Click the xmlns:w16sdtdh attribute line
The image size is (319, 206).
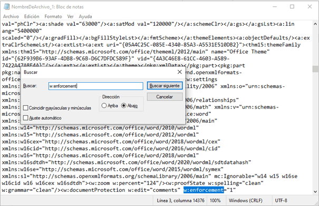click(127, 162)
